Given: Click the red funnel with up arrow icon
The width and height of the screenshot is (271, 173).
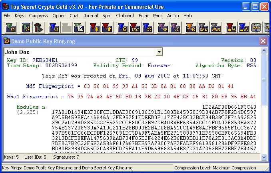Looking at the screenshot, I should pyautogui.click(x=107, y=28).
